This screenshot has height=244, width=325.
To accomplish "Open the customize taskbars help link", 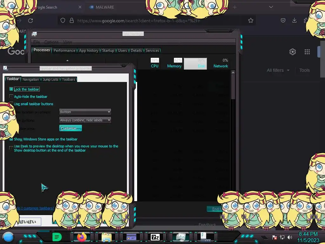I will click(35, 208).
